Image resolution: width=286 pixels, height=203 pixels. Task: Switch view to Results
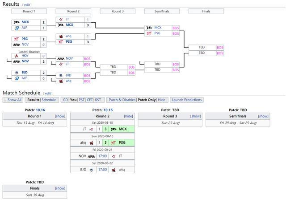[34, 100]
